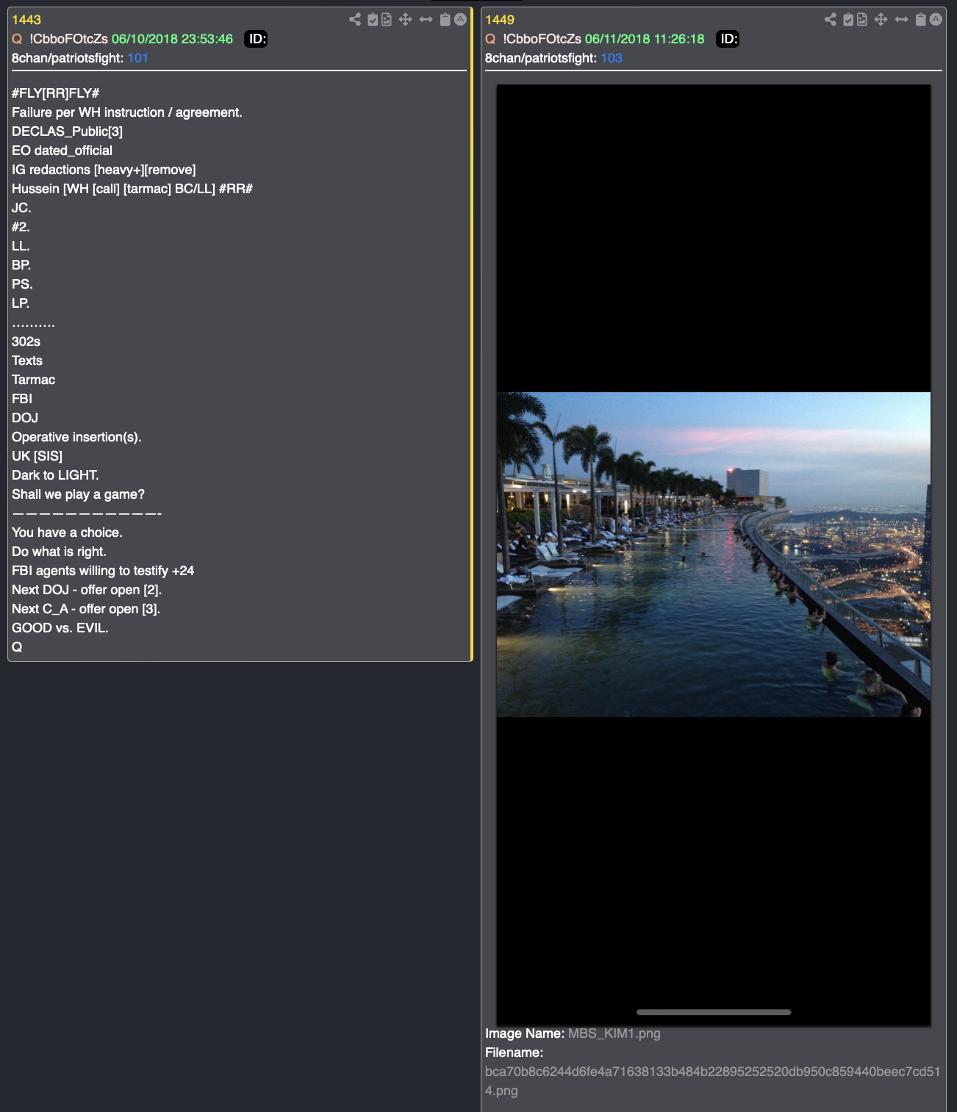Click the line 'GOOD vs. EVIL.'
957x1112 pixels.
[x=60, y=628]
